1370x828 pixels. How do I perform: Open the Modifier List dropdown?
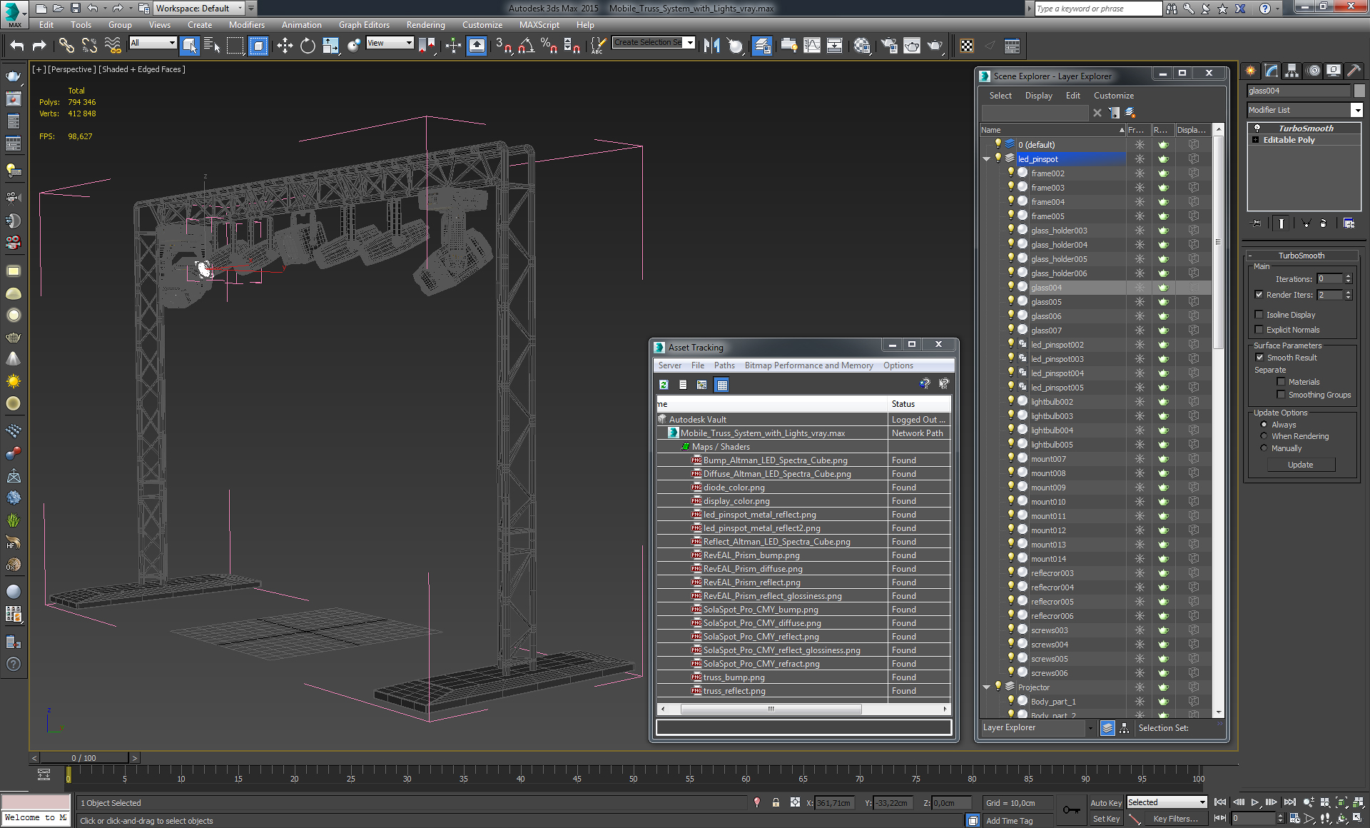point(1356,110)
